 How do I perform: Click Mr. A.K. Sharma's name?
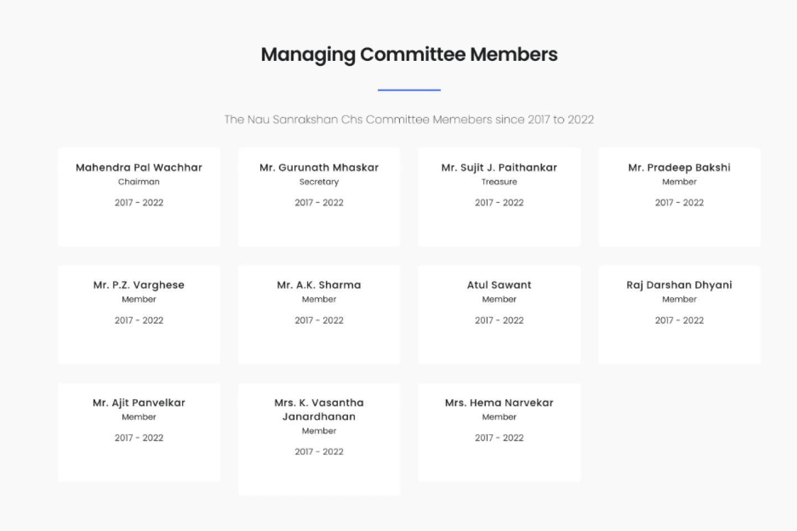click(x=319, y=285)
